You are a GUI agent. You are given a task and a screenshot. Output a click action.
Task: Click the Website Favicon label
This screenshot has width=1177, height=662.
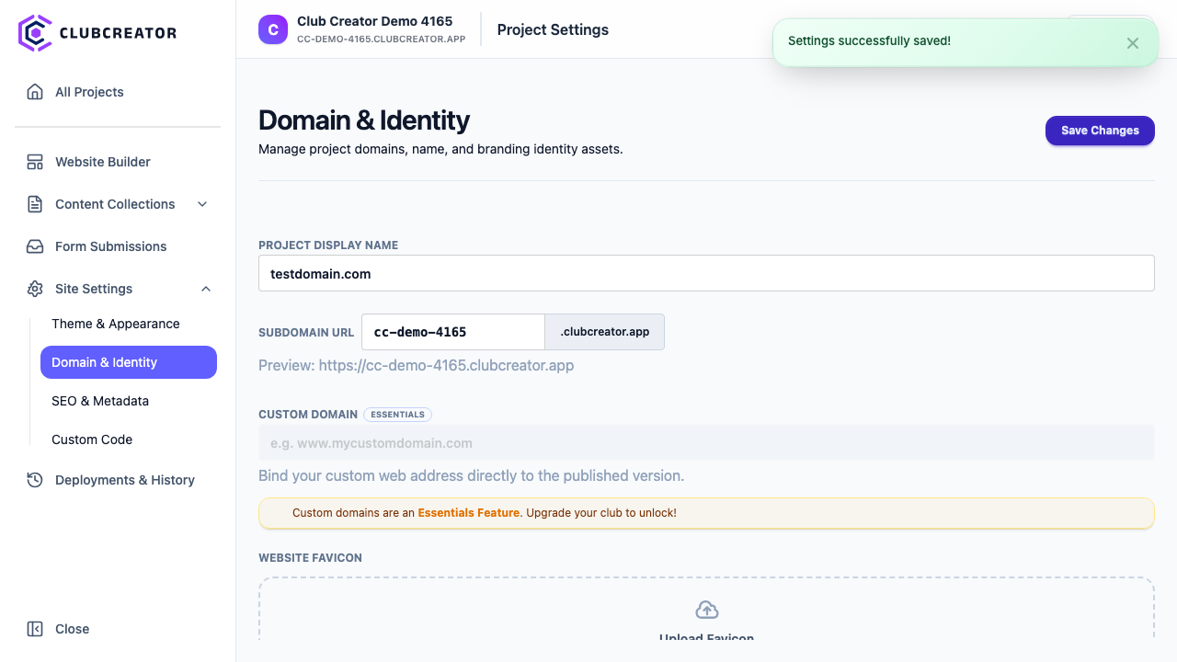[310, 558]
